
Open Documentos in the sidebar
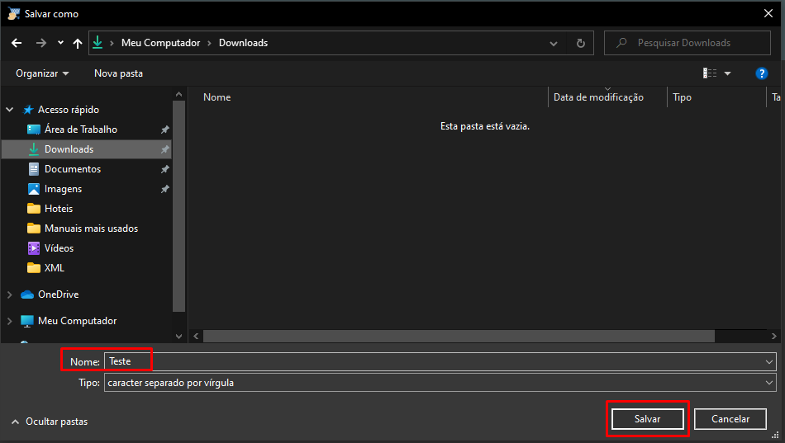pyautogui.click(x=73, y=169)
